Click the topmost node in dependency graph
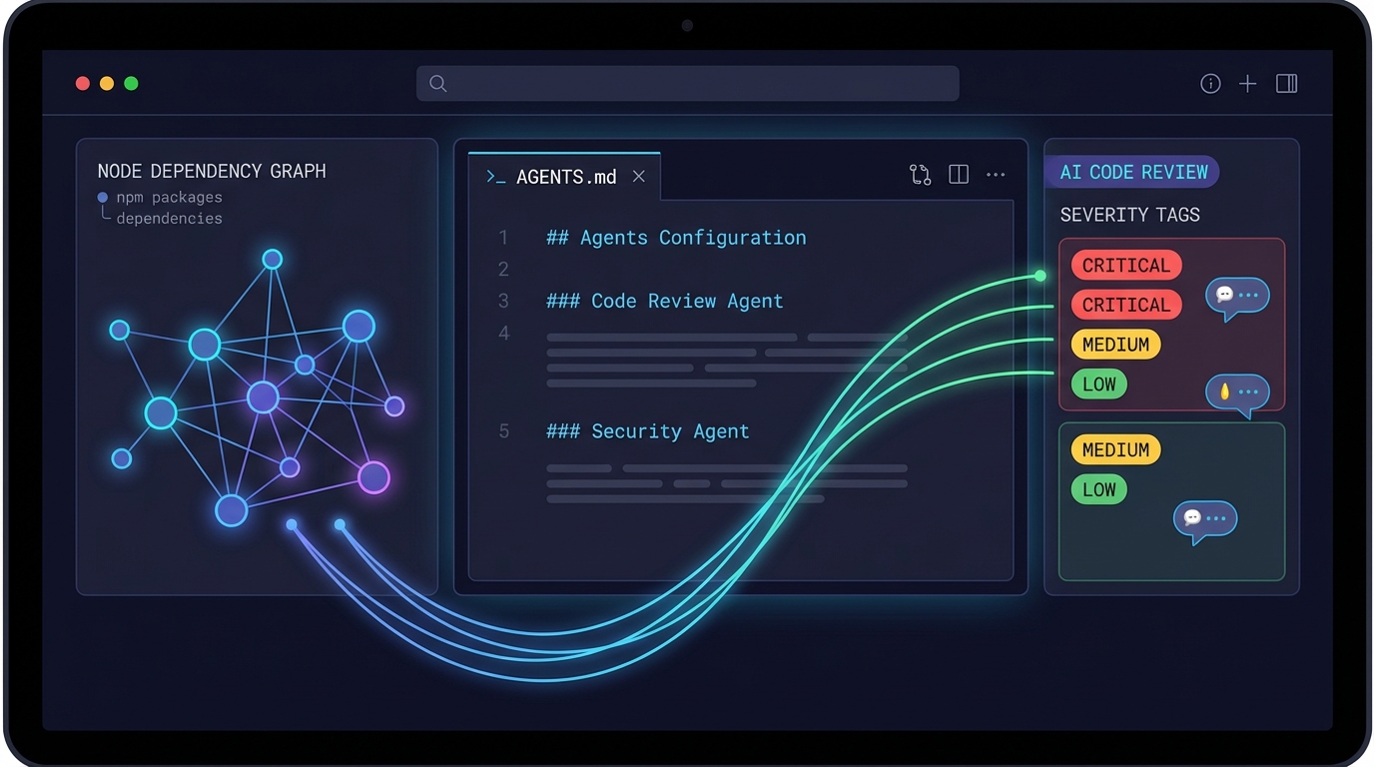Image resolution: width=1374 pixels, height=767 pixels. pos(272,260)
